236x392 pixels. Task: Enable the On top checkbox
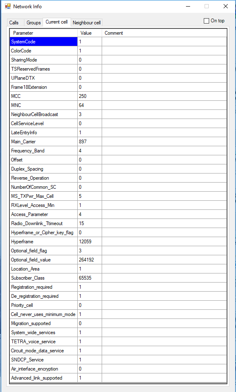point(207,21)
